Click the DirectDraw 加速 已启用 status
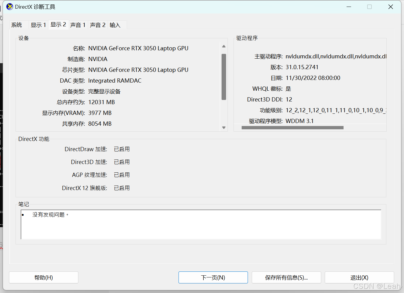 [122, 149]
